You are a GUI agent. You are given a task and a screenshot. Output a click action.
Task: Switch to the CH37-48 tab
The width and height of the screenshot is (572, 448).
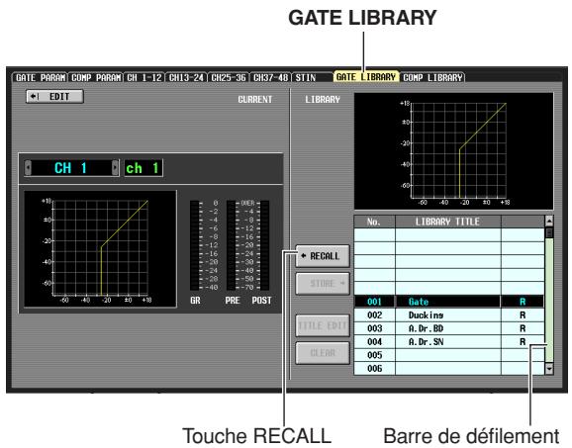(270, 78)
